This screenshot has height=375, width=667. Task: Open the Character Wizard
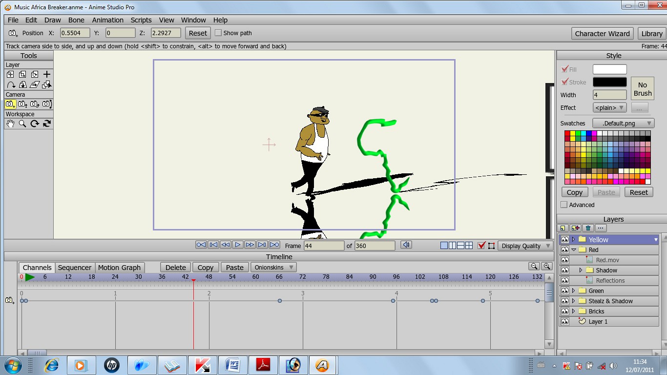pos(603,34)
